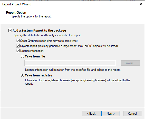
Task: Toggle the Citect Graphics report checkbox
Action: (18, 41)
